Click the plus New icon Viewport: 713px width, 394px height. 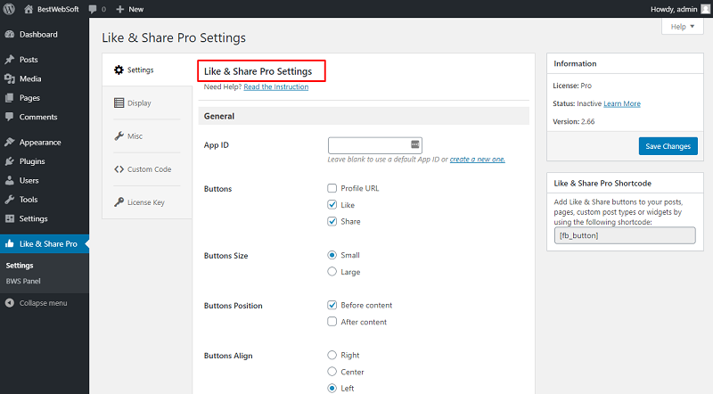119,9
